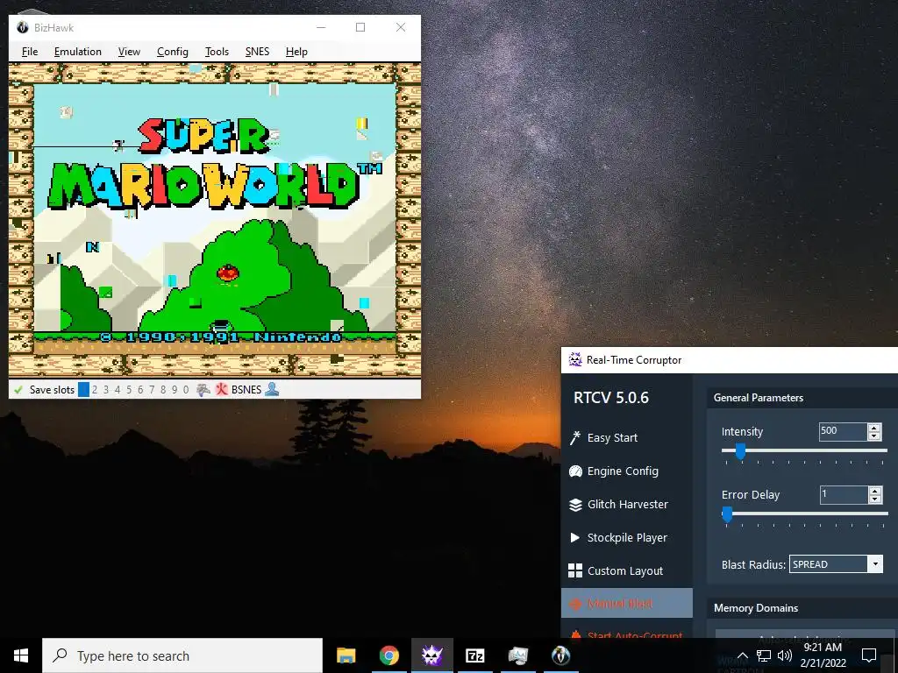Viewport: 898px width, 673px height.
Task: Click the BizHawk title bar app icon
Action: click(23, 27)
